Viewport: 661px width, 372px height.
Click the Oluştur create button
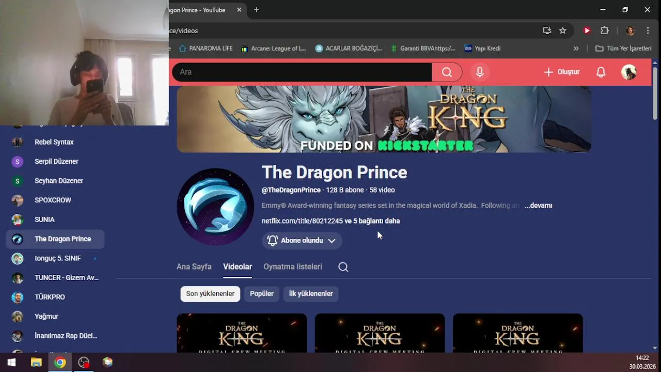562,72
